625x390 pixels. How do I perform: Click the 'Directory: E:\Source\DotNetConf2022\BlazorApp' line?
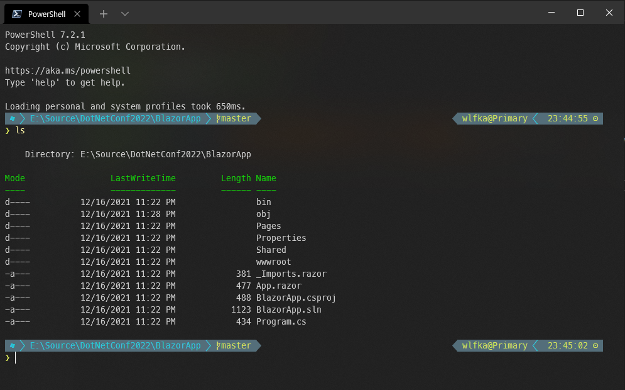(138, 155)
